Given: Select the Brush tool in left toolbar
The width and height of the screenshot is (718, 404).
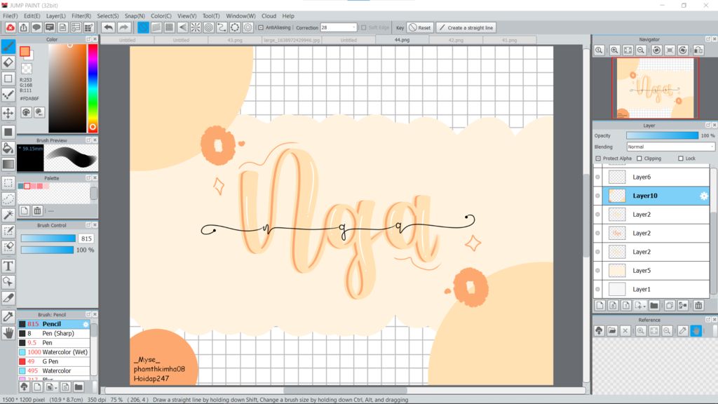Looking at the screenshot, I should pos(8,46).
